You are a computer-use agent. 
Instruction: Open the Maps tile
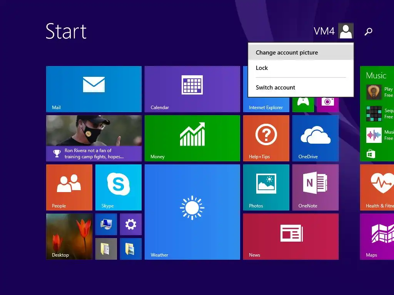pos(377,237)
